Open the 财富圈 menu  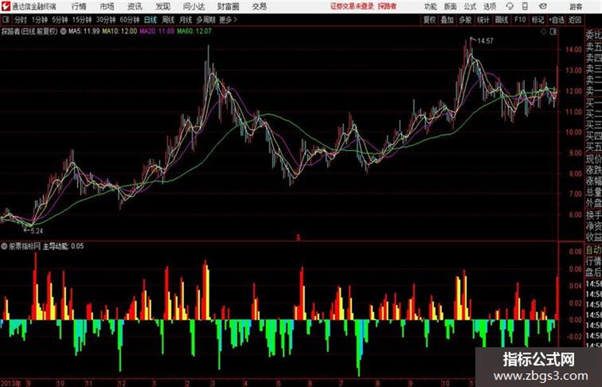228,6
